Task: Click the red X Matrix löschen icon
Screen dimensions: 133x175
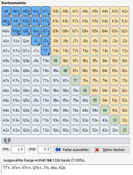Action: (x=97, y=150)
